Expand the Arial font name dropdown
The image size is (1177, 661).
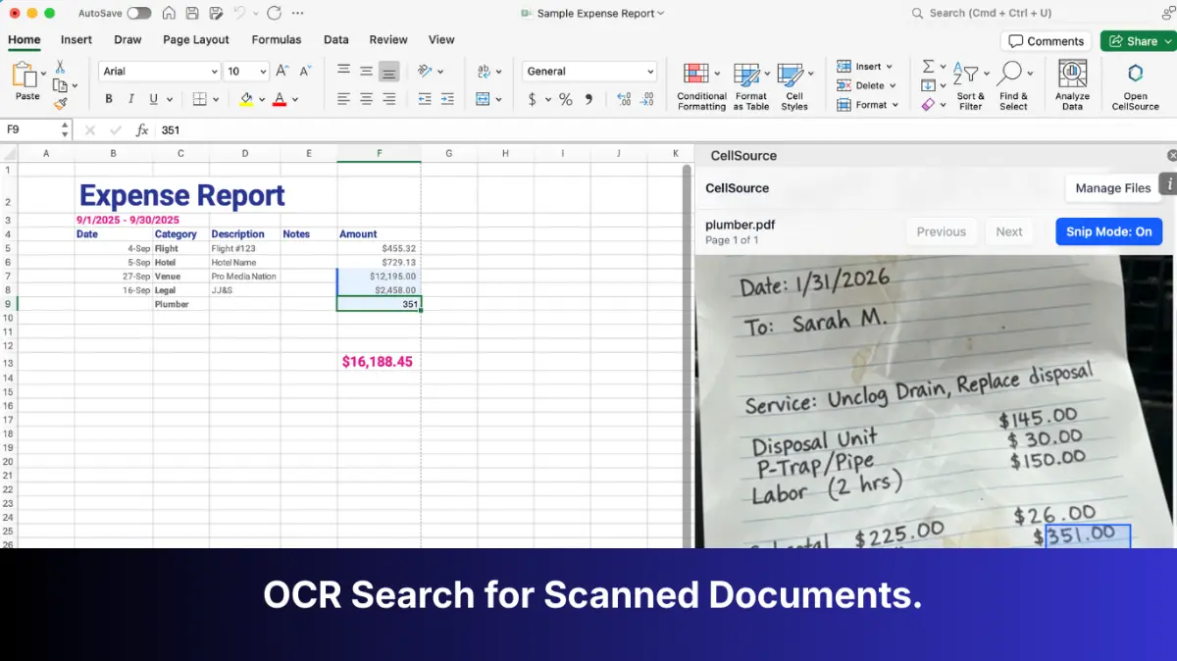point(159,72)
